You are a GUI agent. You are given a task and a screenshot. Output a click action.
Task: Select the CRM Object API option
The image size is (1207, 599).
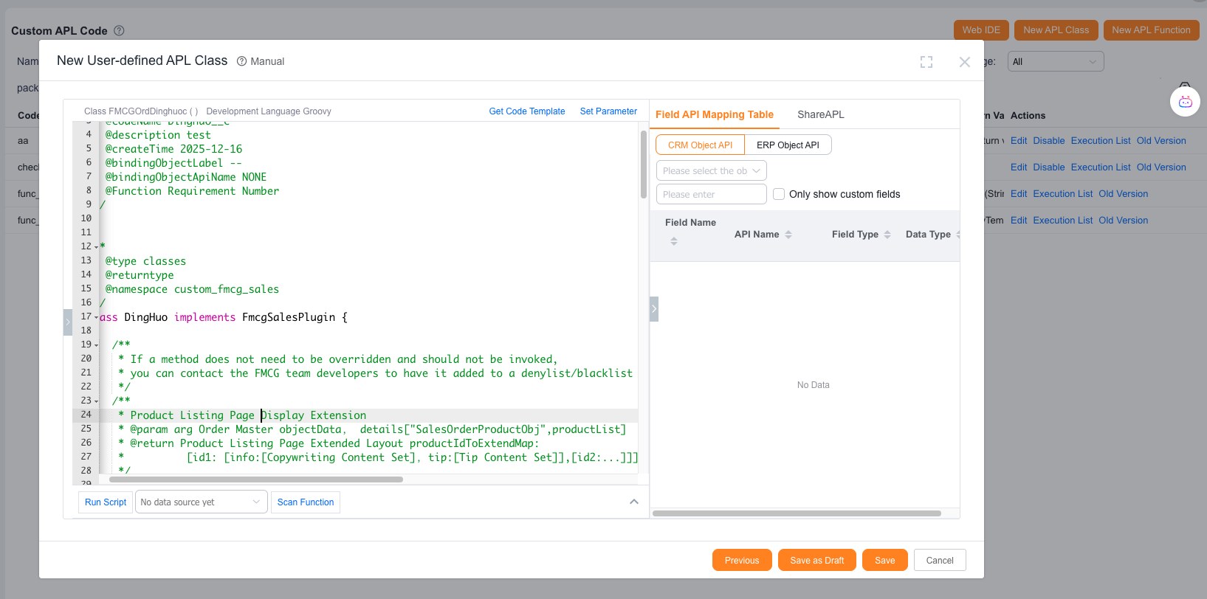[x=700, y=145]
